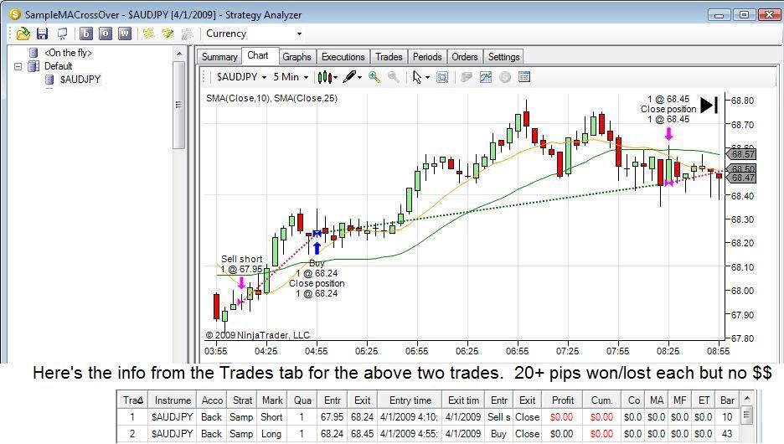Click the 'Long' cell in trade 2
Viewport: 784px width, 444px height.
(x=271, y=434)
